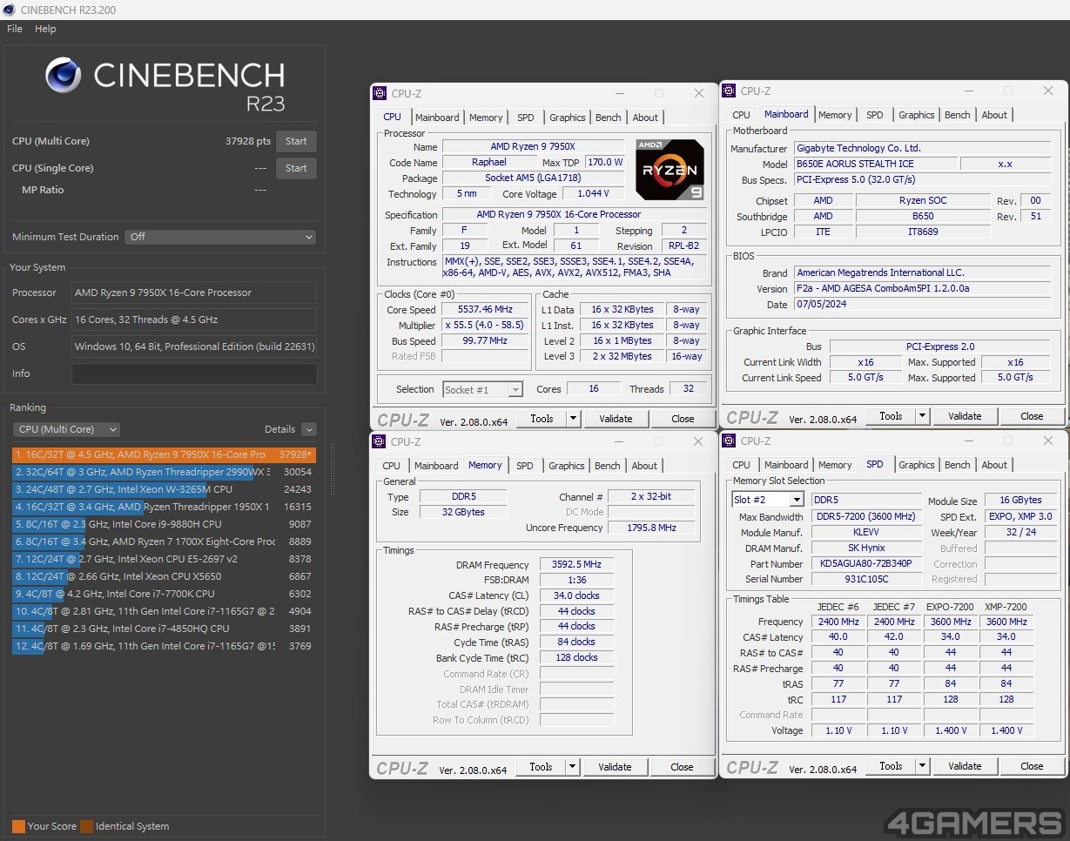The image size is (1070, 841).
Task: Expand Tools arrow in CPU-Z Memory window
Action: click(572, 767)
